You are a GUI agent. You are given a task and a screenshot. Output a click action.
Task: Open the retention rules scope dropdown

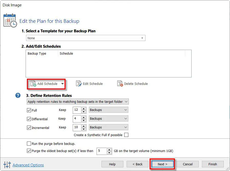click(x=78, y=102)
